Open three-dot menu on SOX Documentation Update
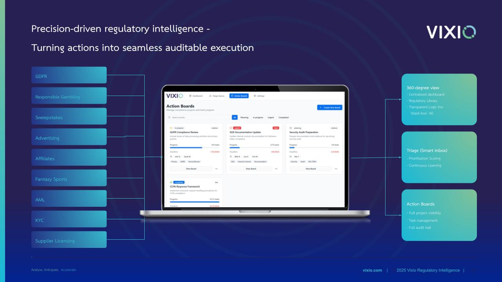Screen dimensions: 502x282 coord(276,169)
